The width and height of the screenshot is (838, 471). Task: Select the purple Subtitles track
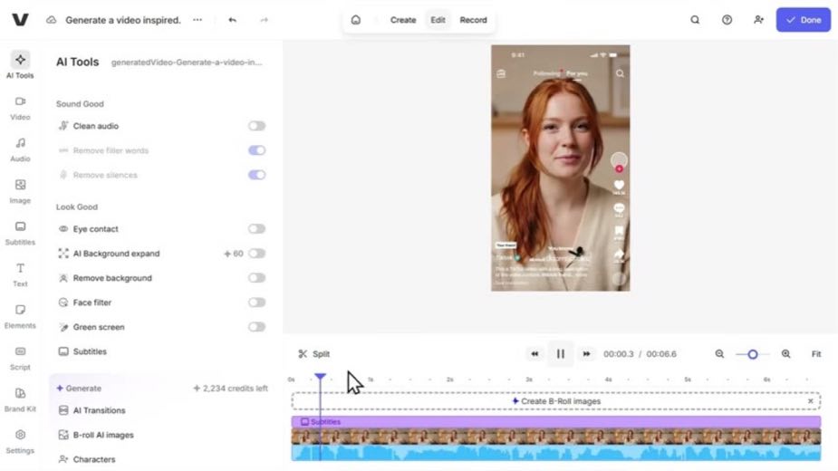click(x=556, y=422)
